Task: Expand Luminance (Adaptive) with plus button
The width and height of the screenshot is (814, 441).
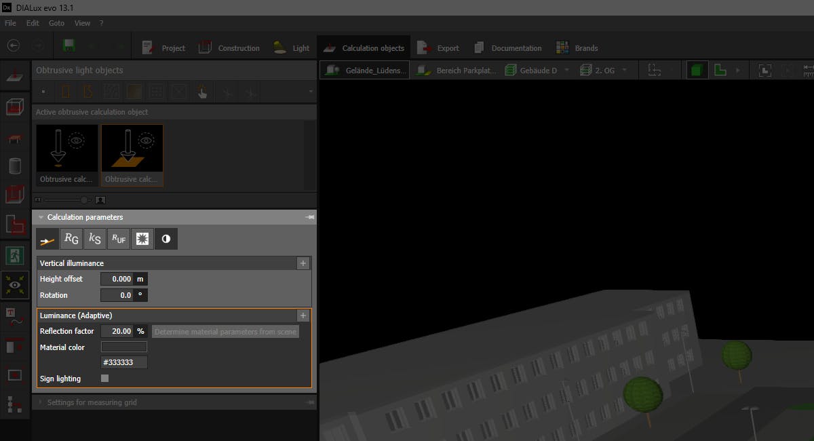Action: coord(303,315)
